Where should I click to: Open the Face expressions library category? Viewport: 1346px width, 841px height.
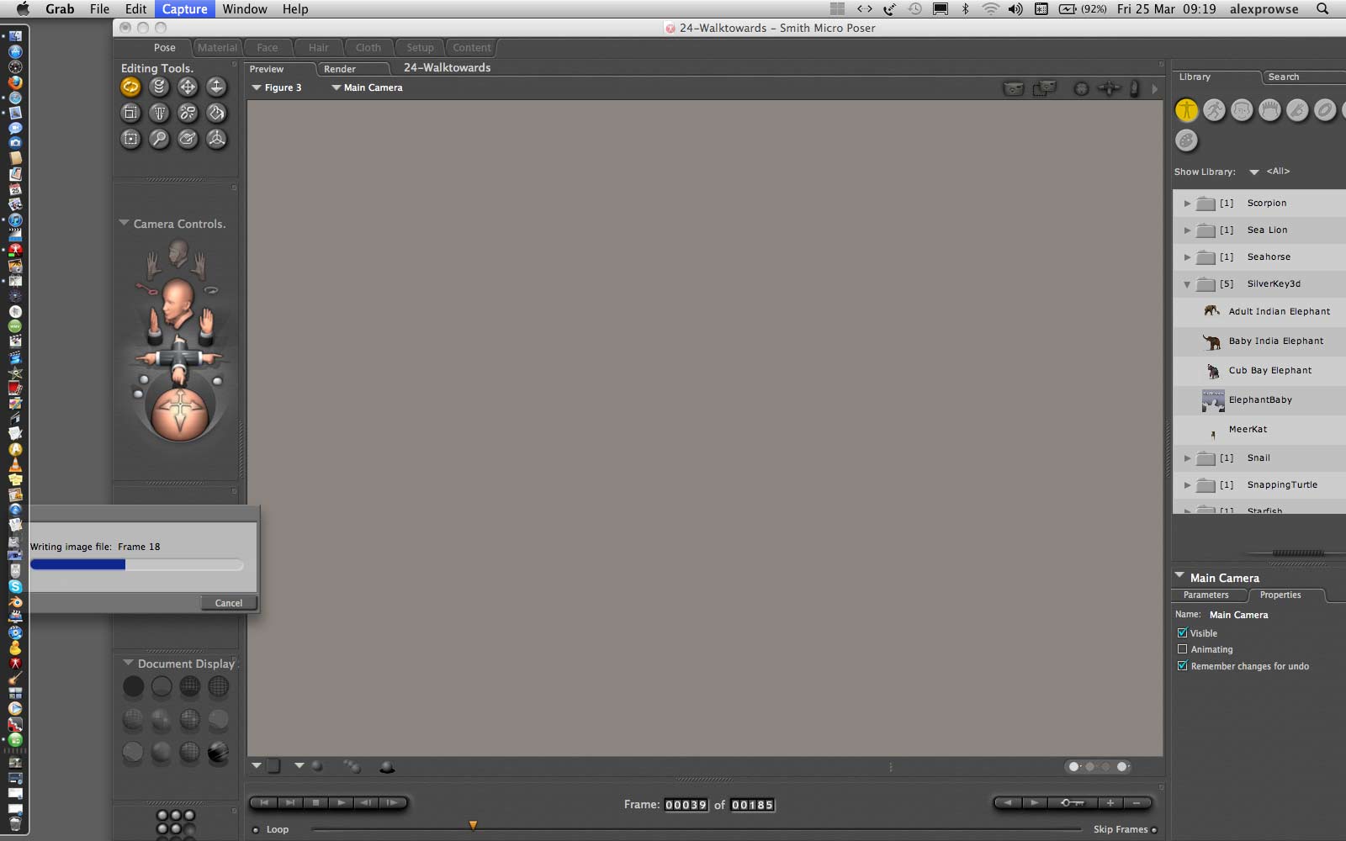1242,110
